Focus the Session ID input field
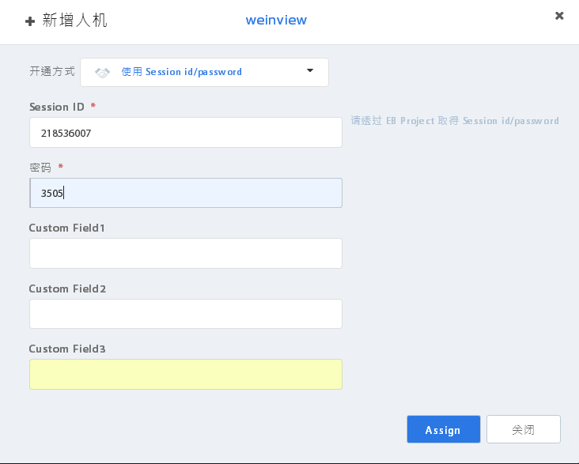Image resolution: width=579 pixels, height=464 pixels. [x=186, y=133]
